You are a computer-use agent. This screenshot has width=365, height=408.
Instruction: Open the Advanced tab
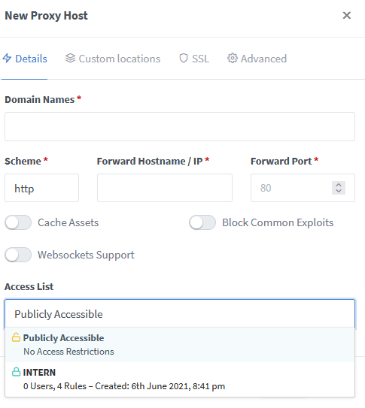click(257, 59)
